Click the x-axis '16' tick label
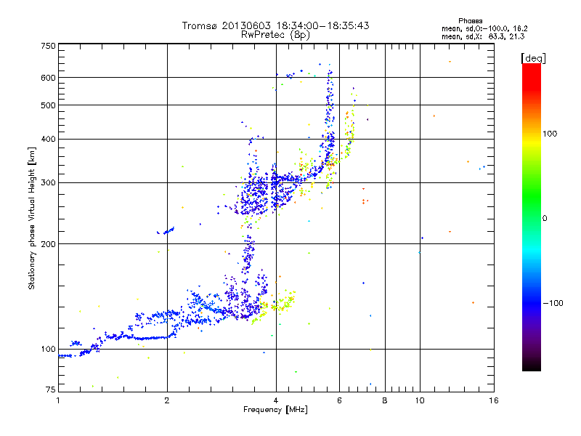Screen dimensions: 581x436 494,400
